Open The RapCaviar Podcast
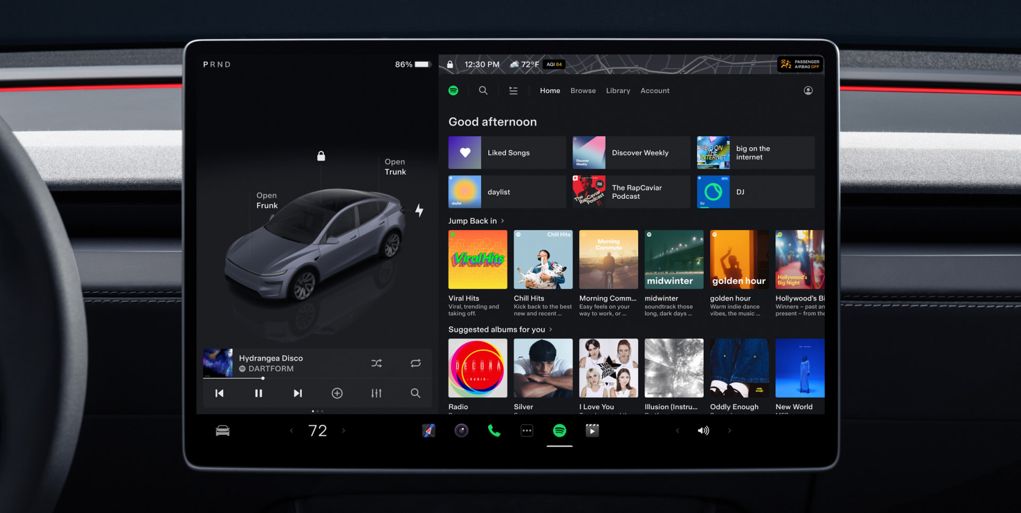This screenshot has width=1021, height=513. point(631,192)
